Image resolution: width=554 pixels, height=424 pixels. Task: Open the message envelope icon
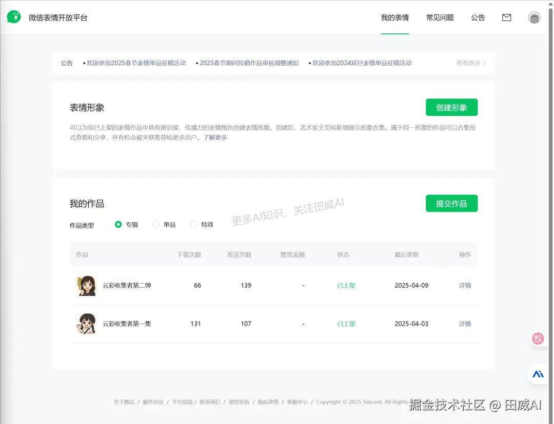click(506, 17)
